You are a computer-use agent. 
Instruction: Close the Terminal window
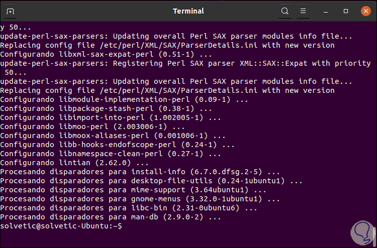pos(364,11)
